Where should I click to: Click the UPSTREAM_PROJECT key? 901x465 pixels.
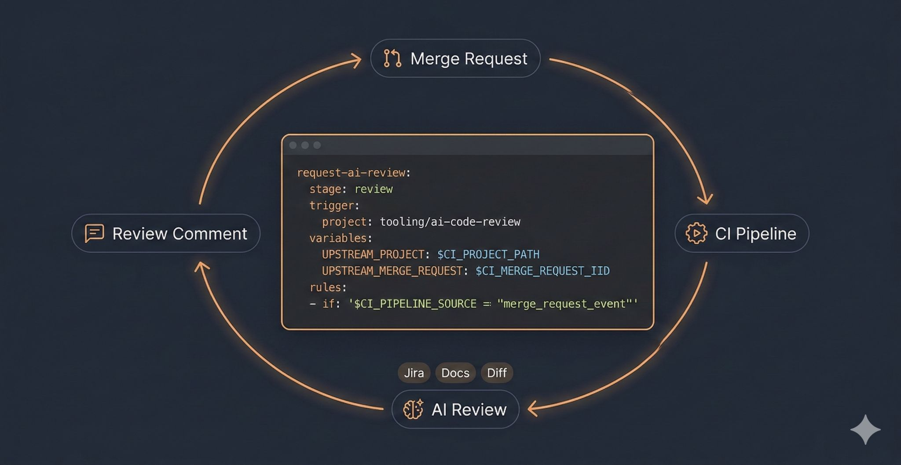[x=373, y=254]
